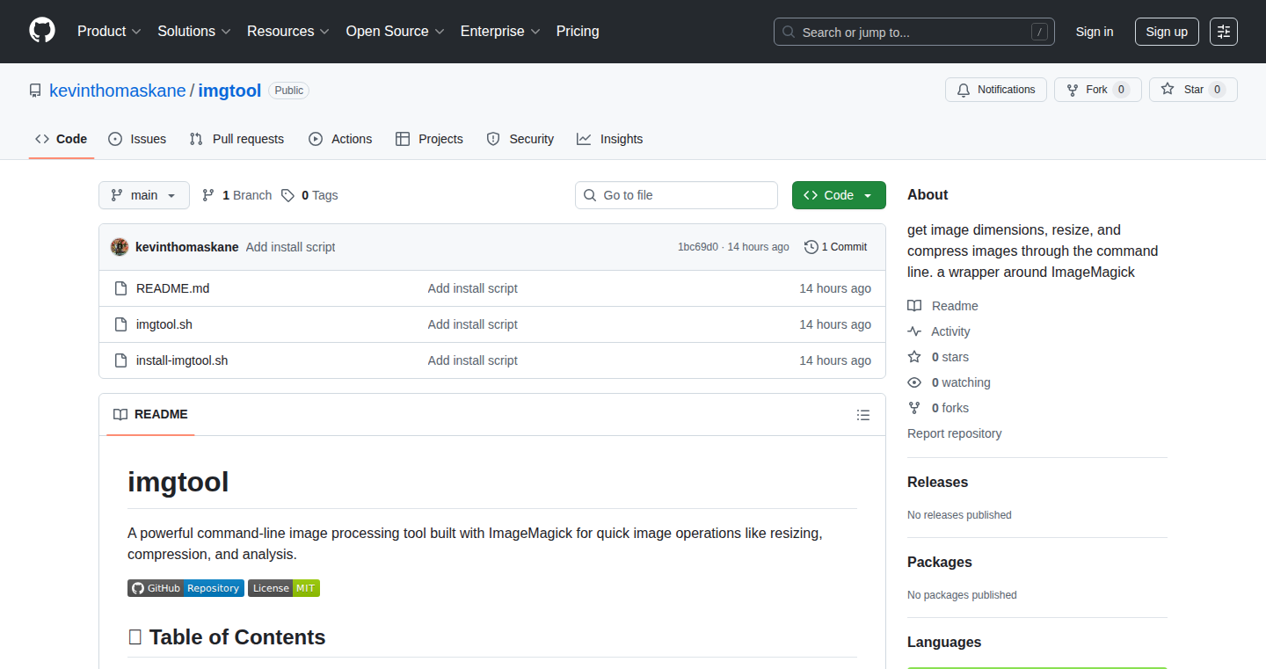The height and width of the screenshot is (669, 1266).
Task: Open file icon beside README.md
Action: coord(121,288)
